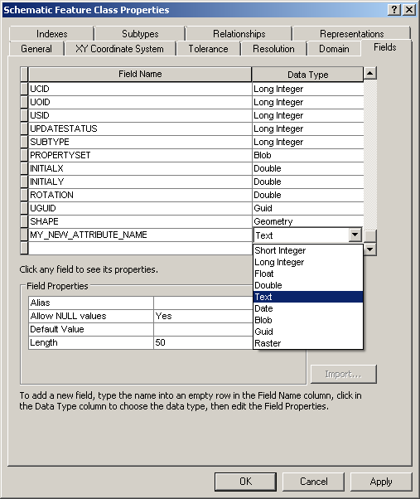Open the Indexes tab

point(51,33)
